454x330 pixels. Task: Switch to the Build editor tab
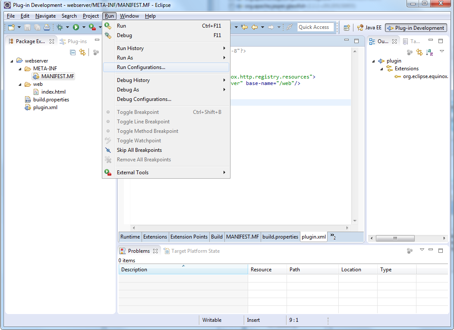217,237
